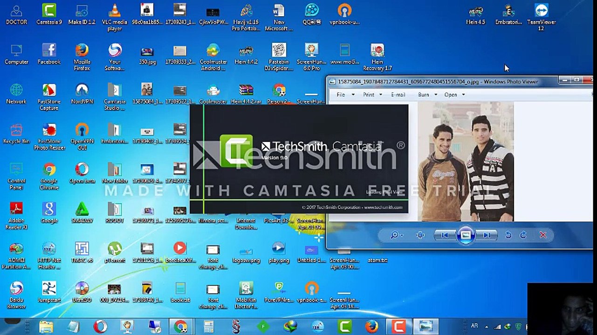Select the Opera Beta desktop icon

pyautogui.click(x=82, y=173)
